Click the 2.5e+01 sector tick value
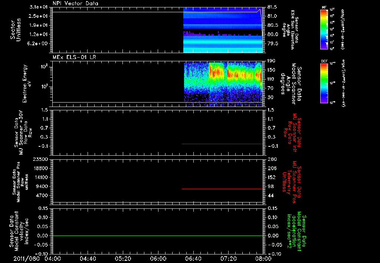 39,16
